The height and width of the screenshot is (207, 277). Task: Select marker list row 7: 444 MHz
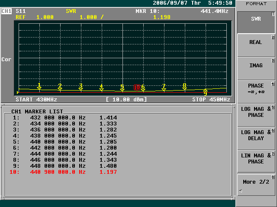tap(65, 154)
